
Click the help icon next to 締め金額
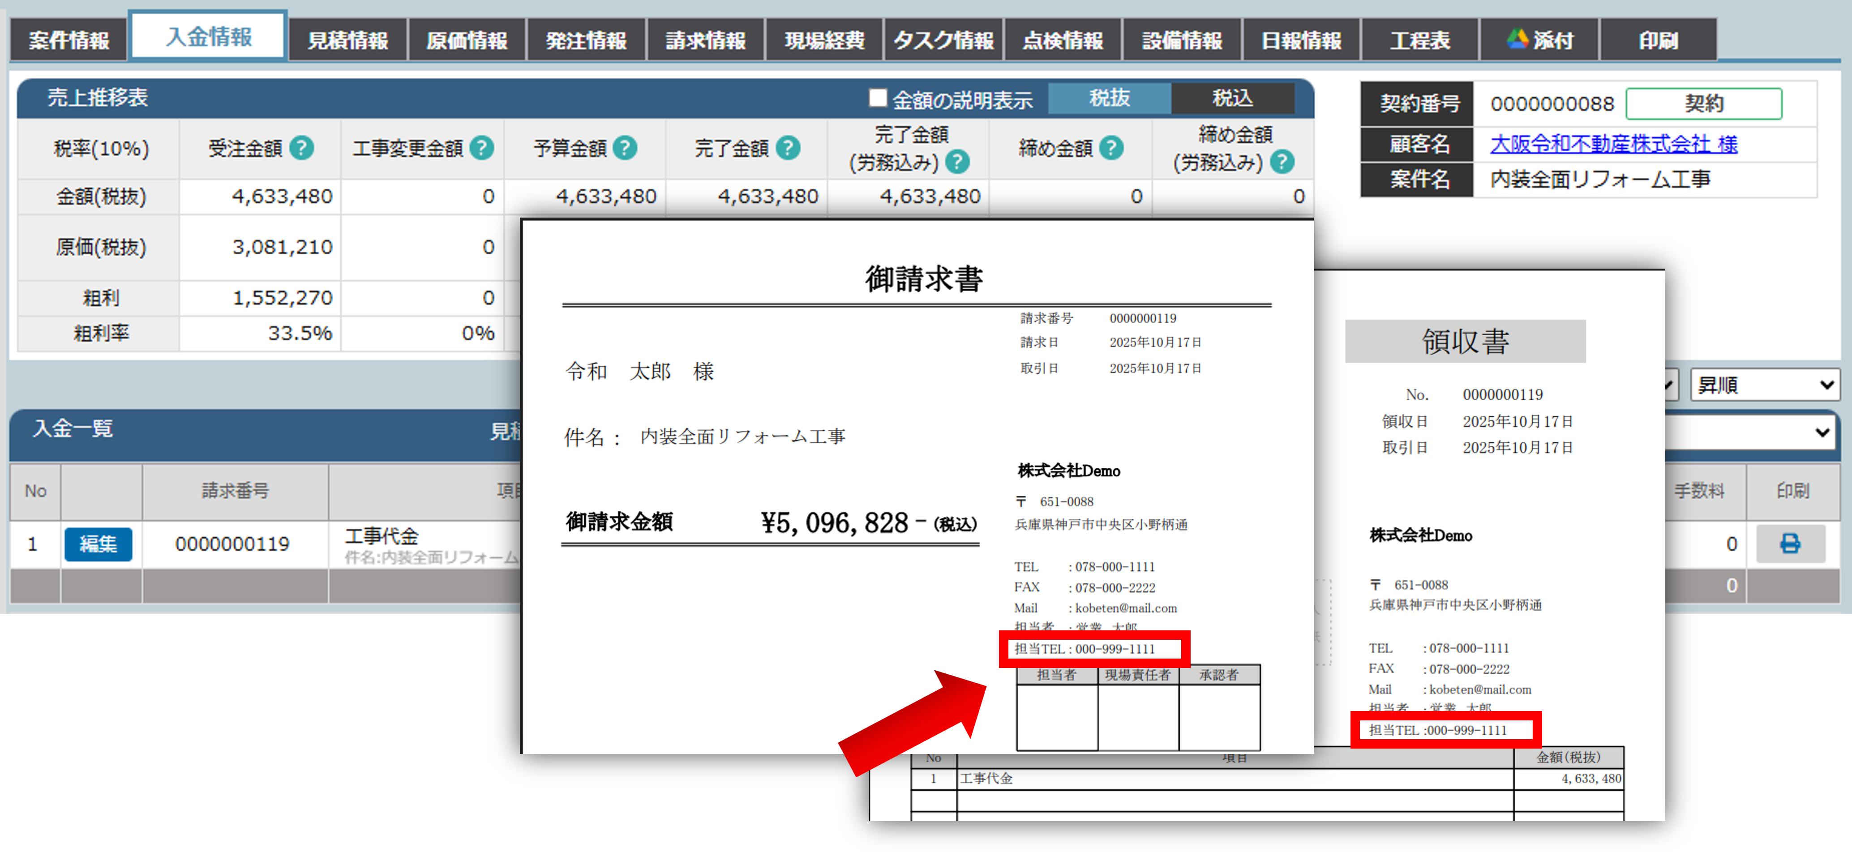pos(1111,148)
